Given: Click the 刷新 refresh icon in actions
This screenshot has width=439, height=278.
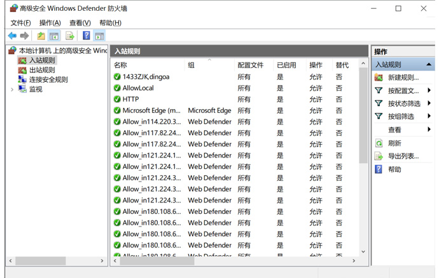Looking at the screenshot, I should tap(379, 143).
